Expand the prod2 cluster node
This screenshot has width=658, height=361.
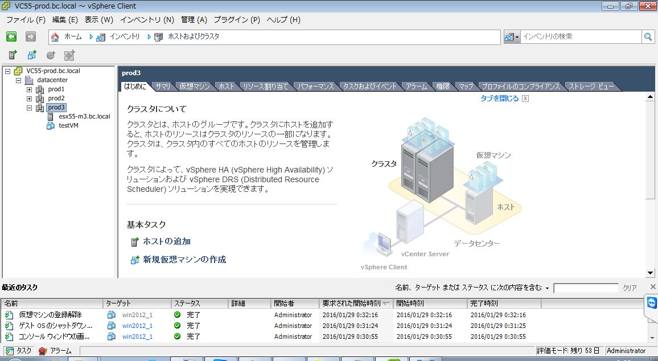pyautogui.click(x=30, y=99)
